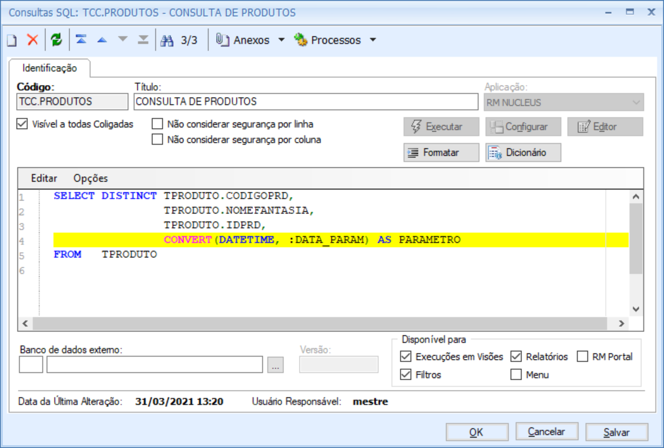Click the Executar button

(x=442, y=126)
